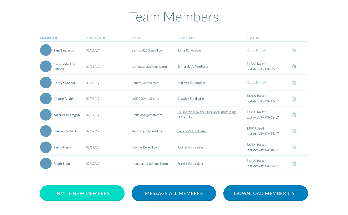Click the $2,304 Raised status
This screenshot has width=348, height=215.
(256, 144)
